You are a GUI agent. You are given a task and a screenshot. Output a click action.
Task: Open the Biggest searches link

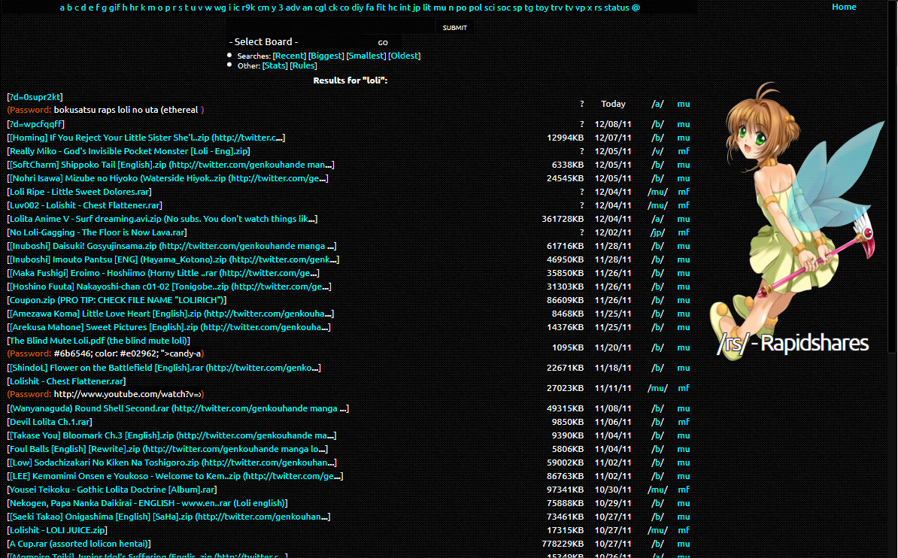pos(326,56)
